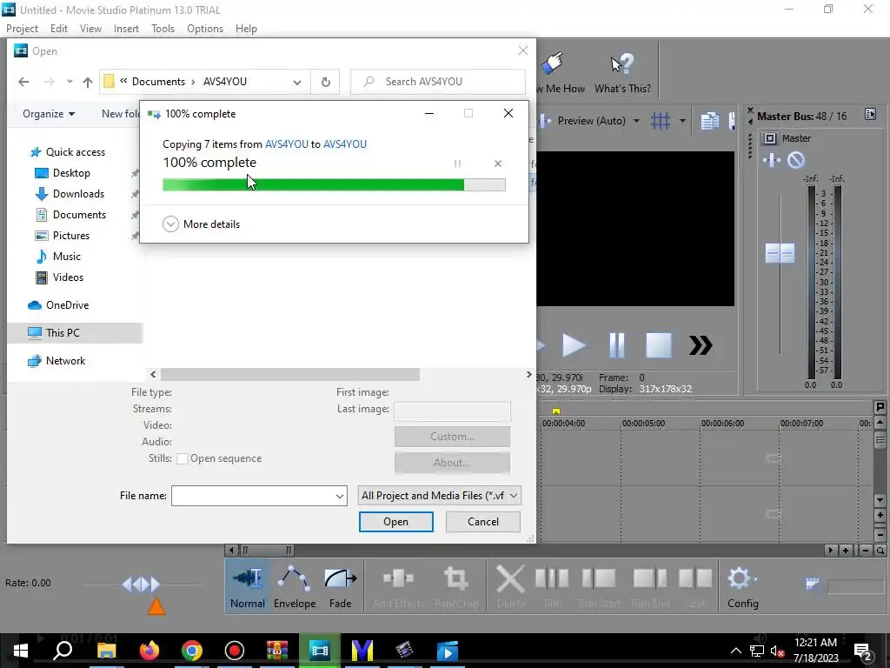Adjust the Master volume fader

pos(780,253)
